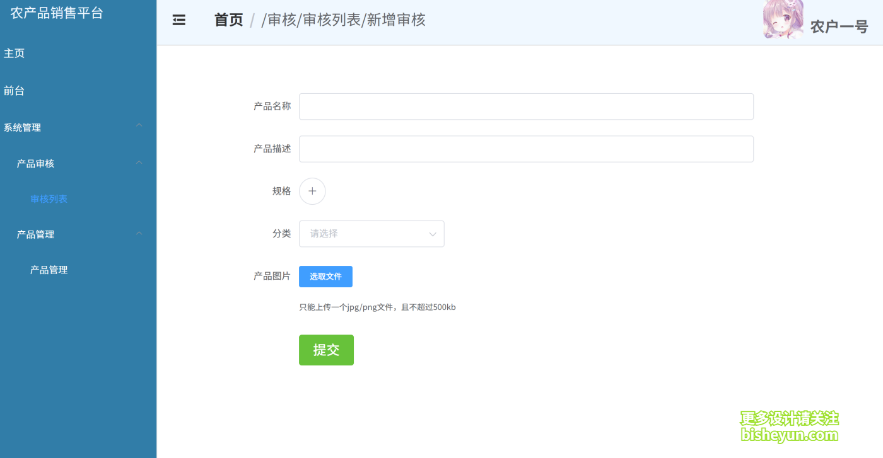Click the plus icon to add a specification
The image size is (883, 458).
[x=312, y=191]
